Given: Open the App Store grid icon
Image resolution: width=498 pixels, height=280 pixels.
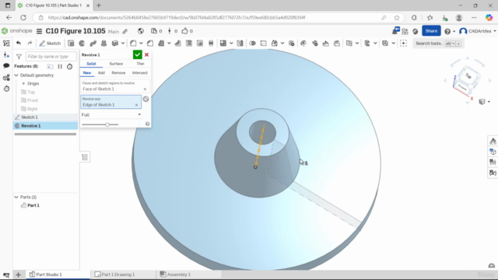Looking at the screenshot, I should (x=405, y=31).
